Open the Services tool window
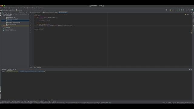 pyautogui.click(x=54, y=101)
